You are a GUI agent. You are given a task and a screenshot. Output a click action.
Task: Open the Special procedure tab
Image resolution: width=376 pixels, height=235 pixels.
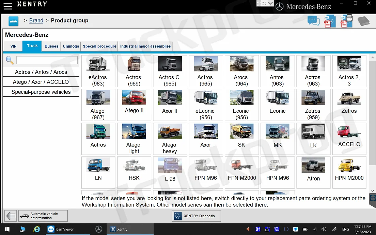tap(99, 46)
